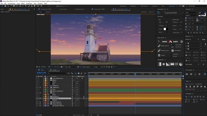The width and height of the screenshot is (207, 116).
Task: Select the Puppet Pin tool
Action: tap(41, 6)
